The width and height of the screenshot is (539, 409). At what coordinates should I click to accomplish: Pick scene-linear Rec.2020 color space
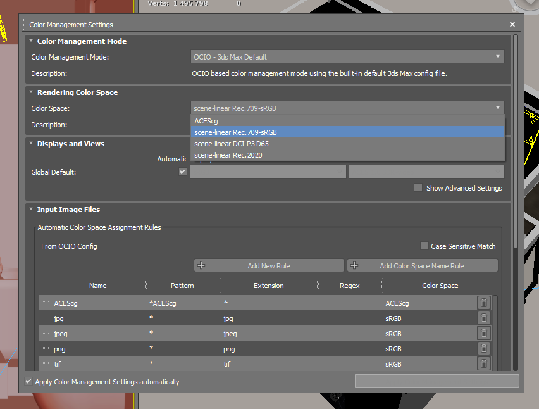(347, 154)
